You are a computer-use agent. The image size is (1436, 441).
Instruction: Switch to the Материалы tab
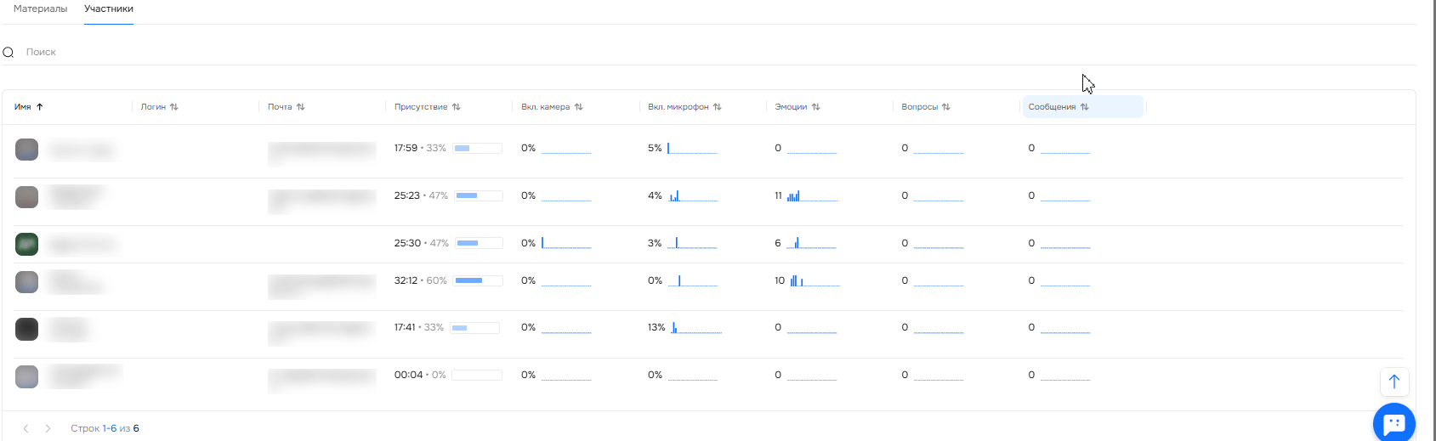click(40, 8)
